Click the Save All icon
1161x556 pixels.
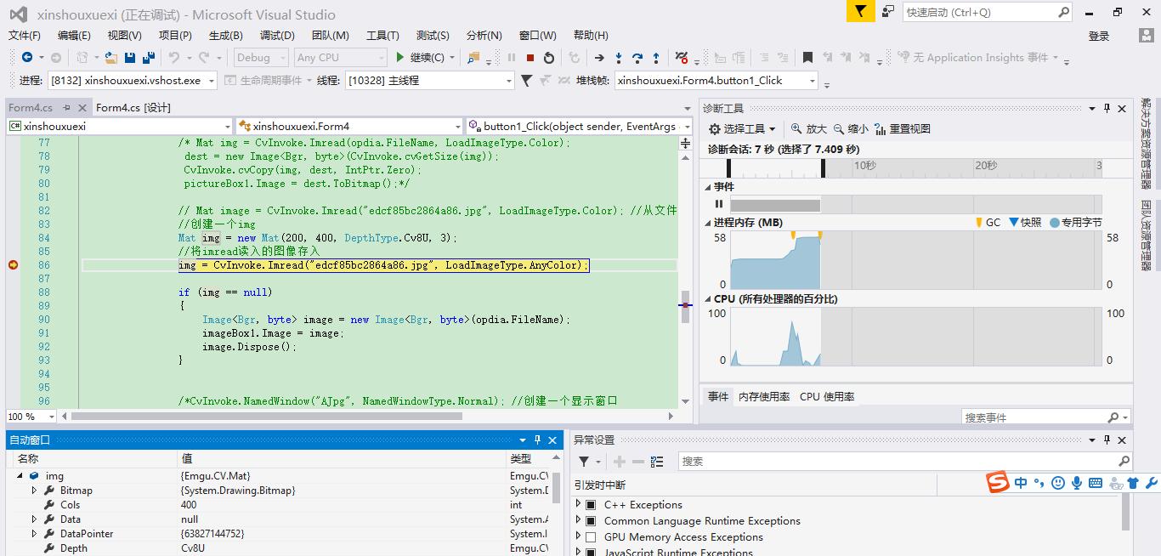(149, 58)
